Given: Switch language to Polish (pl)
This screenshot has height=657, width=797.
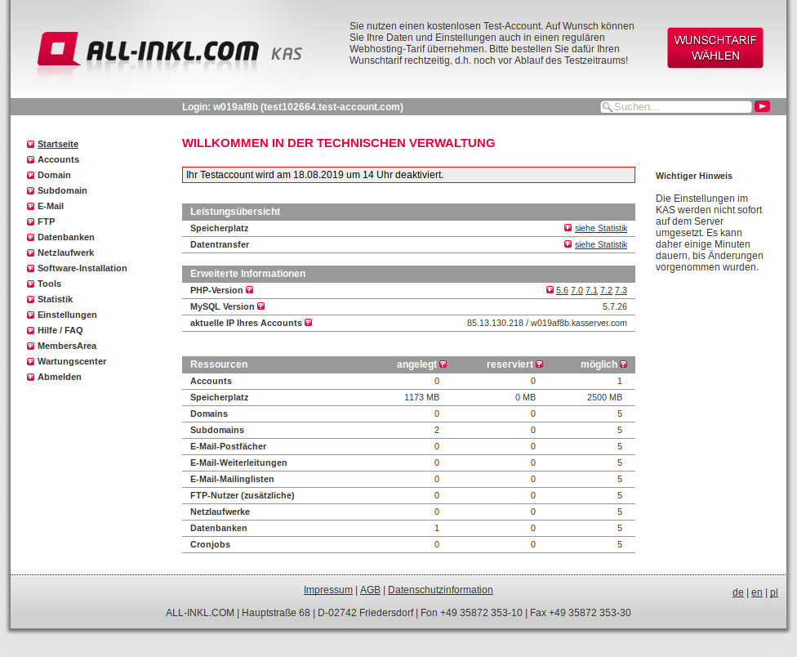Looking at the screenshot, I should 774,592.
